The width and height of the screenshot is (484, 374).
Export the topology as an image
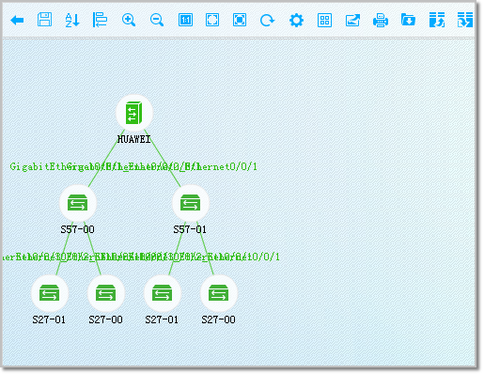click(x=352, y=21)
